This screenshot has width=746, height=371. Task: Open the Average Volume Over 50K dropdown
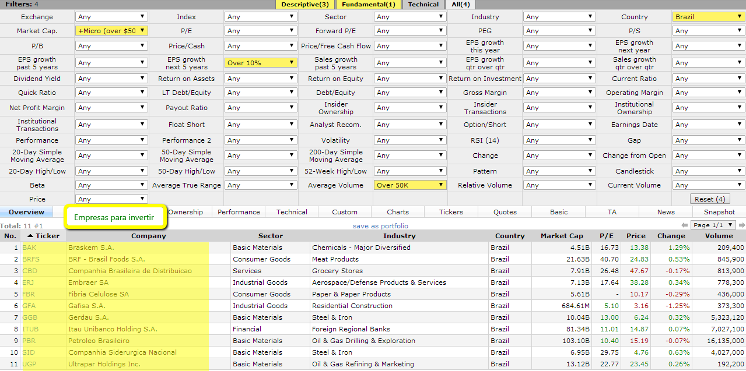pos(409,185)
